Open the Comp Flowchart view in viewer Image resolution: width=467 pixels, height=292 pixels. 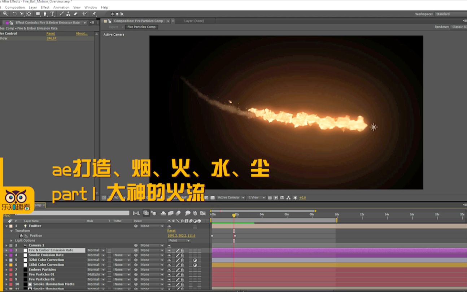pos(288,197)
